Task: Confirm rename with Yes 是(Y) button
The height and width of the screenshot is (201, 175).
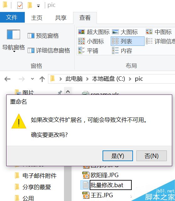Action: (118, 156)
